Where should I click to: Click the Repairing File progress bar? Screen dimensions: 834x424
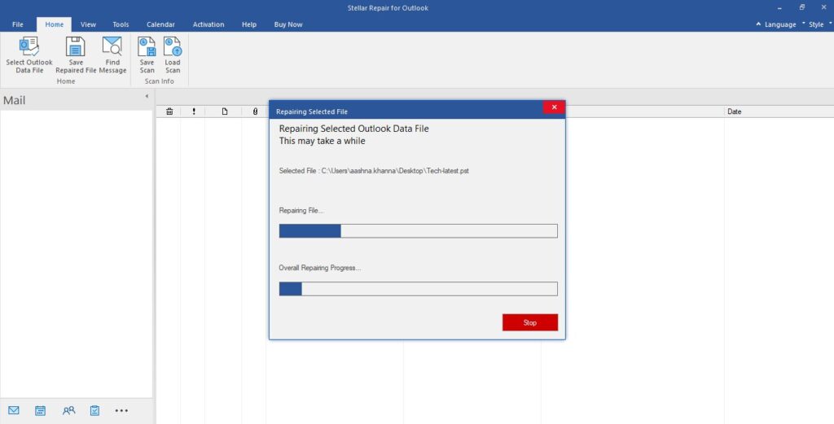[418, 230]
